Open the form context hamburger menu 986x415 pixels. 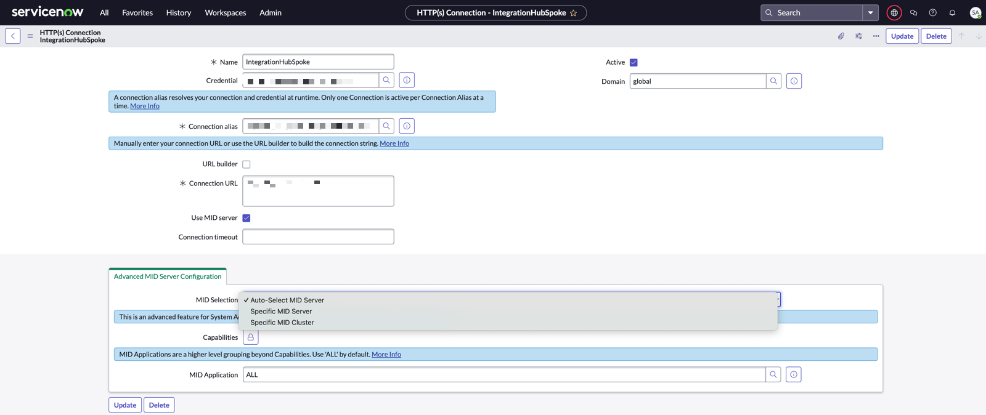(x=30, y=36)
